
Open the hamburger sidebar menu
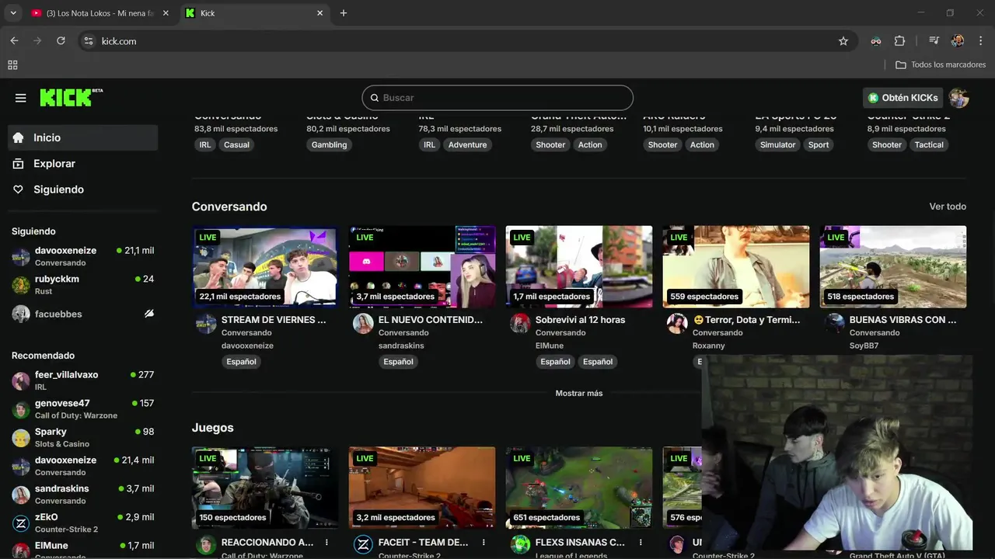pyautogui.click(x=21, y=98)
